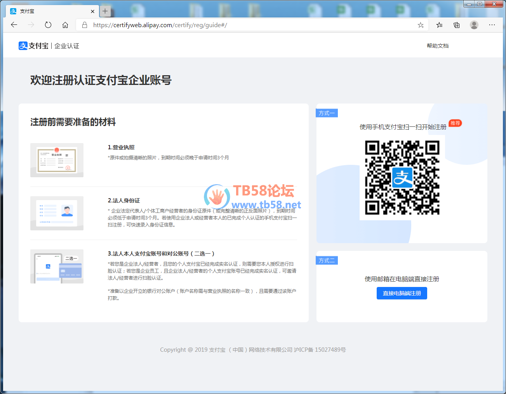Click the 方式二 label tag

click(x=327, y=261)
